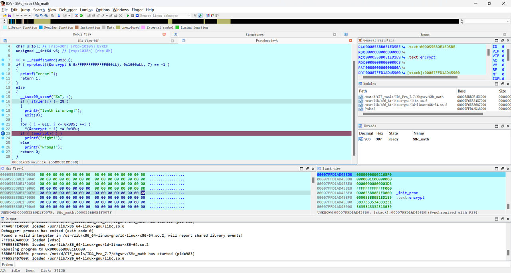The image size is (511, 273).
Task: Close the Debug View tab
Action: (164, 34)
